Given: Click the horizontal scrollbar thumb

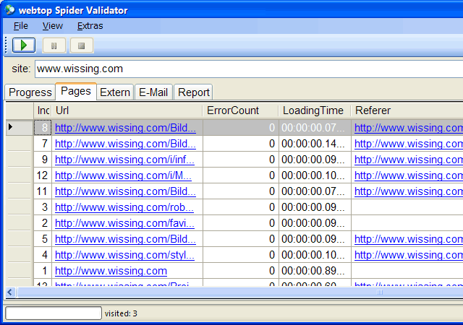Looking at the screenshot, I should [240, 292].
